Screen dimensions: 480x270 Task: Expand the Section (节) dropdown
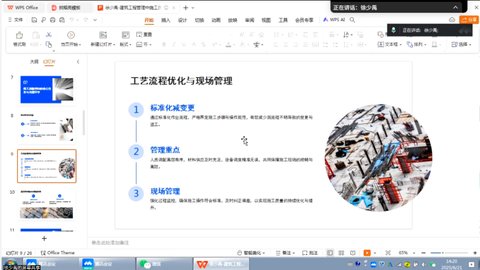(x=144, y=44)
